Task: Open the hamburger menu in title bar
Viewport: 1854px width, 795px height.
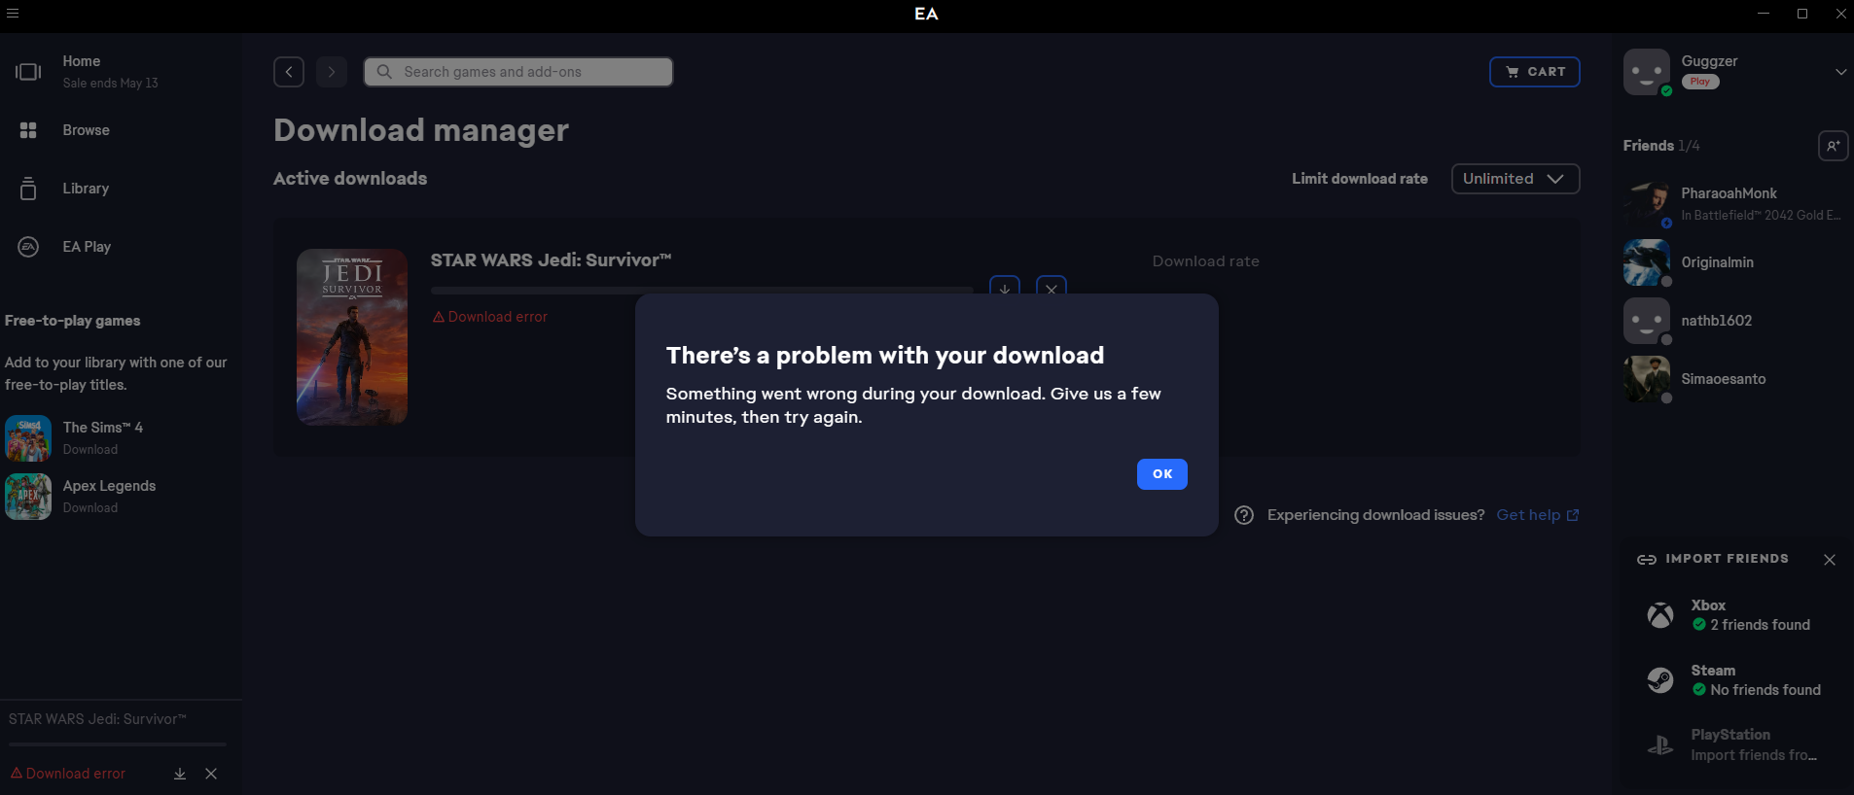Action: pyautogui.click(x=13, y=14)
